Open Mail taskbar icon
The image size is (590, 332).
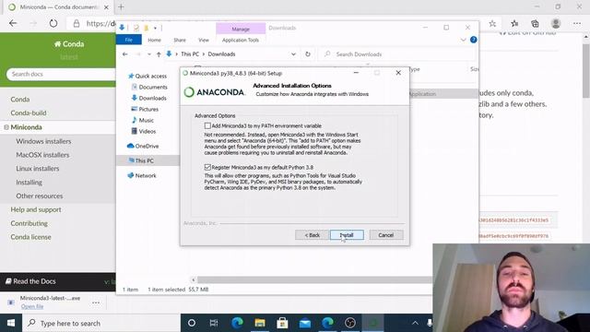pos(305,323)
